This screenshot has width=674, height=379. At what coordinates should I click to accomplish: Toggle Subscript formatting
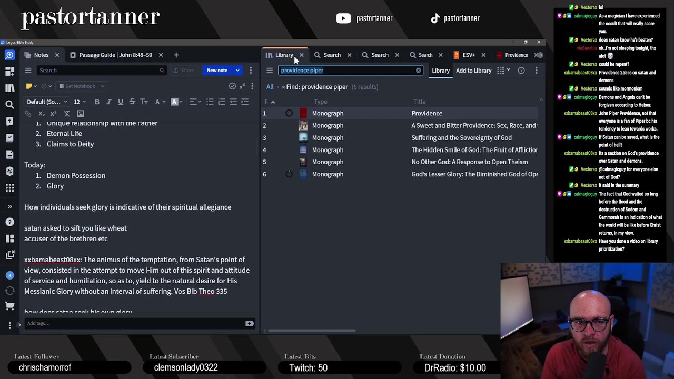(x=42, y=114)
